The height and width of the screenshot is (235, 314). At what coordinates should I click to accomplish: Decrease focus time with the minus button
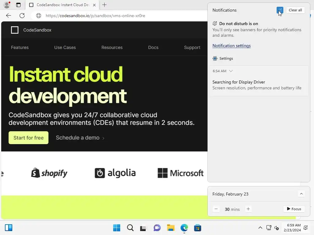point(216,209)
